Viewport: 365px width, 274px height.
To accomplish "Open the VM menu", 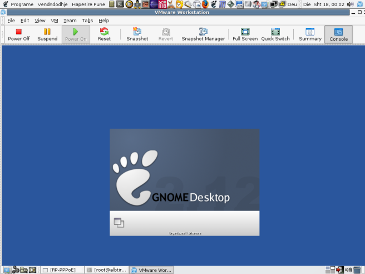I will [54, 21].
